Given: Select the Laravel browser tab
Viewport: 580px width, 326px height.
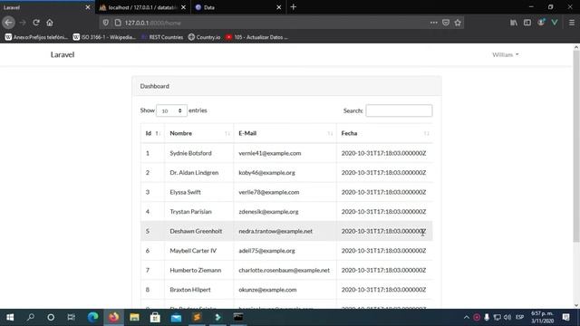Looking at the screenshot, I should 47,7.
